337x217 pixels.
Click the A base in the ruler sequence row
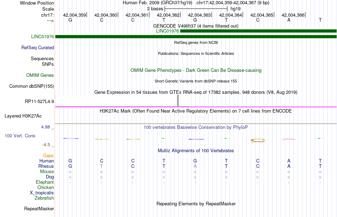289,20
